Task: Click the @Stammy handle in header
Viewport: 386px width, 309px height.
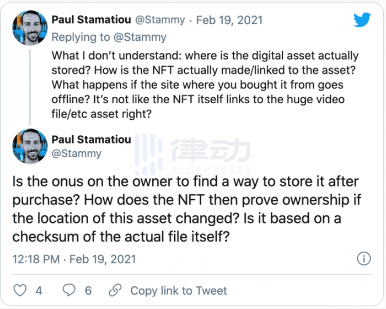Action: point(160,20)
